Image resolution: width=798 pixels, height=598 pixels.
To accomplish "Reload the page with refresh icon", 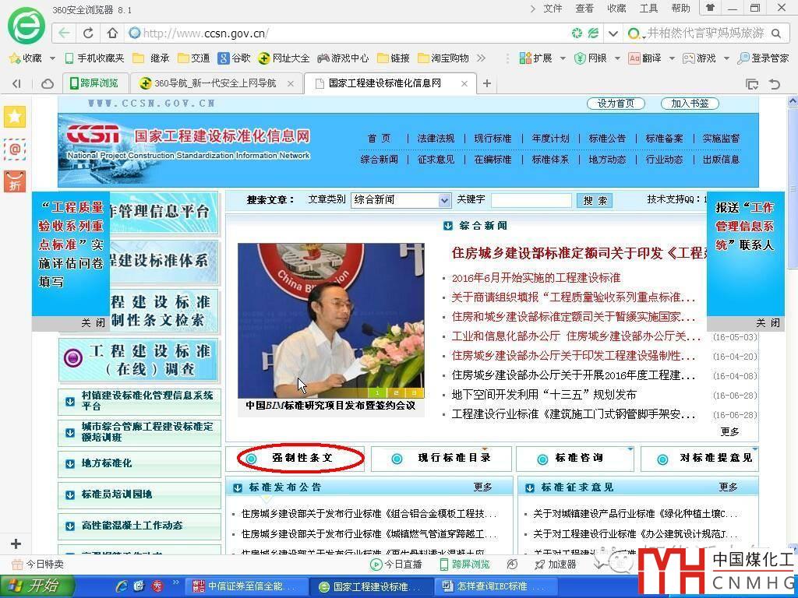I will click(x=88, y=33).
